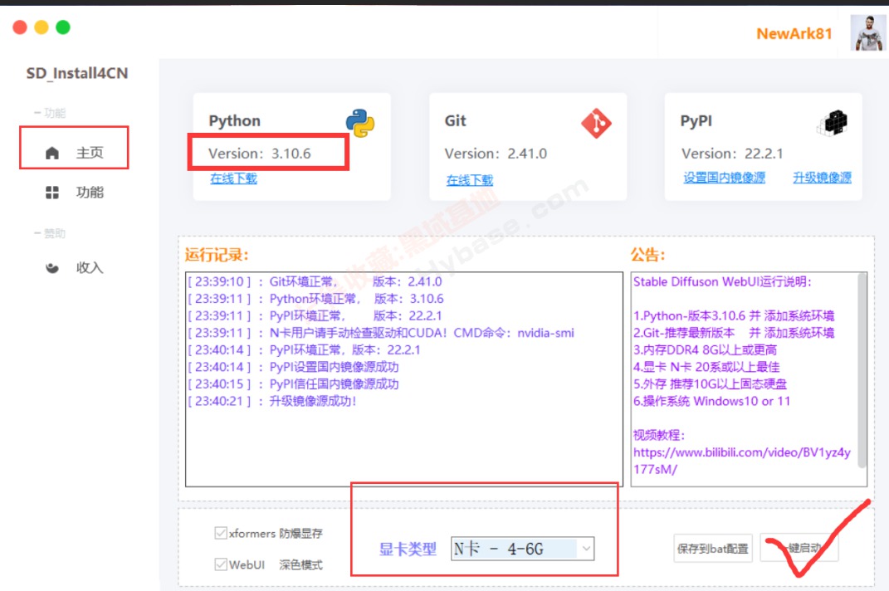Click notice line '6.操作系统 Windows10 or 11'
This screenshot has height=591, width=889.
[711, 401]
